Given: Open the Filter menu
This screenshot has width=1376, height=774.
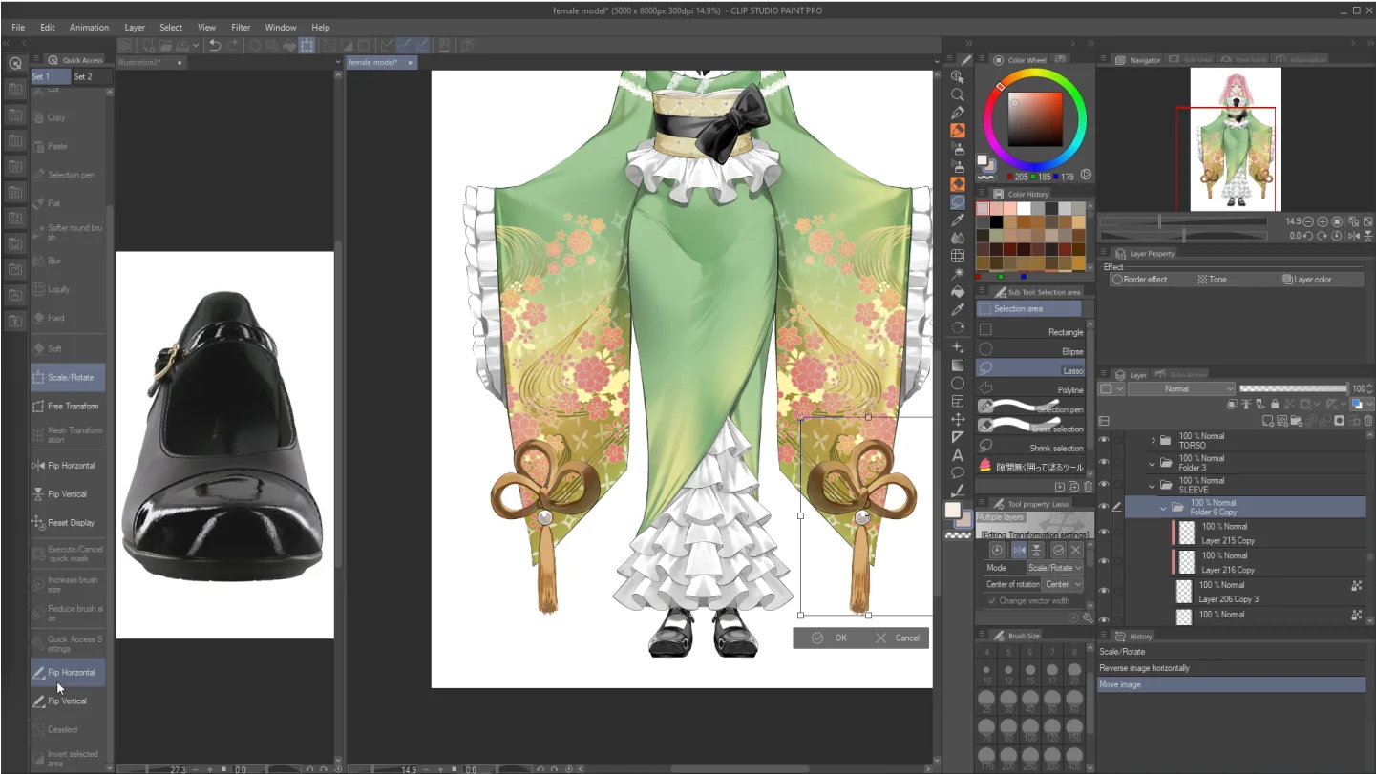Looking at the screenshot, I should point(241,27).
